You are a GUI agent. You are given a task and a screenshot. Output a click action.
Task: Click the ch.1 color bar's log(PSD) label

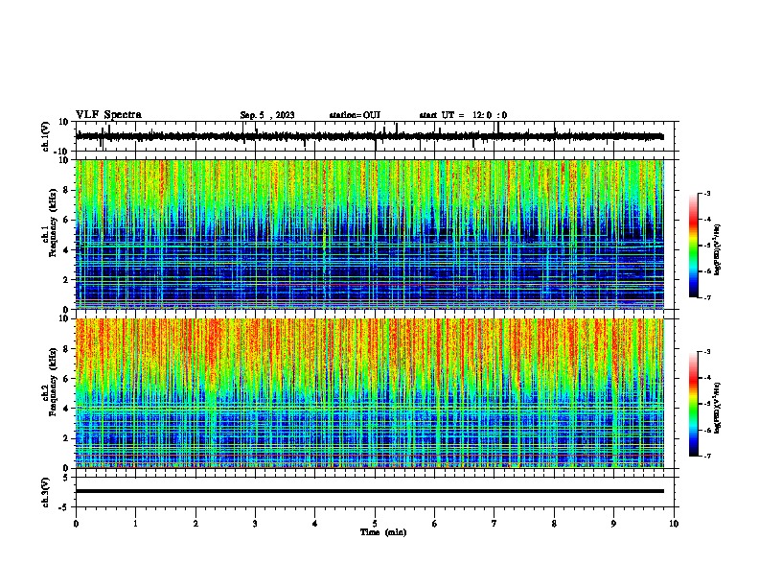pos(717,250)
